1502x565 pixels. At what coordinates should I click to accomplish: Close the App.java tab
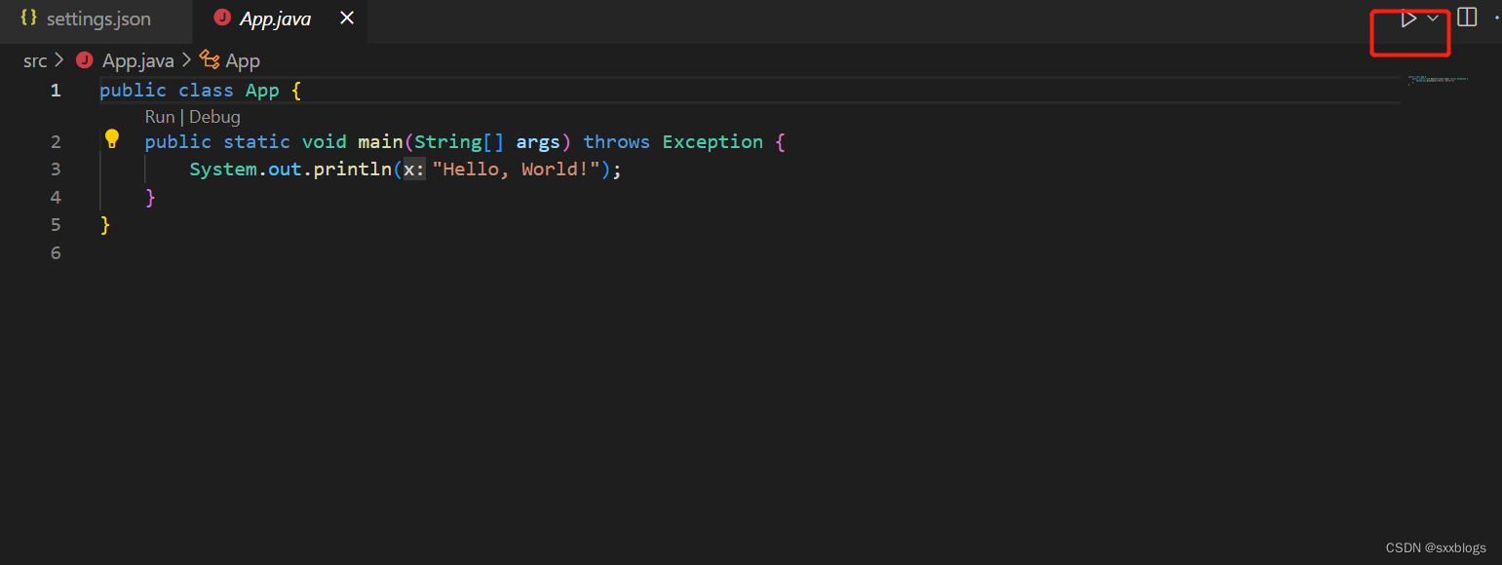(347, 18)
